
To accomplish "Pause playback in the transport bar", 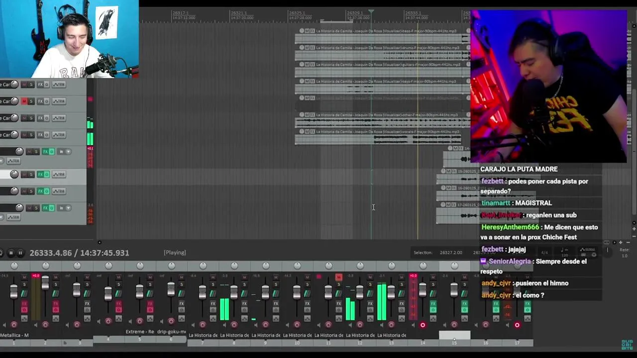I will (x=21, y=253).
